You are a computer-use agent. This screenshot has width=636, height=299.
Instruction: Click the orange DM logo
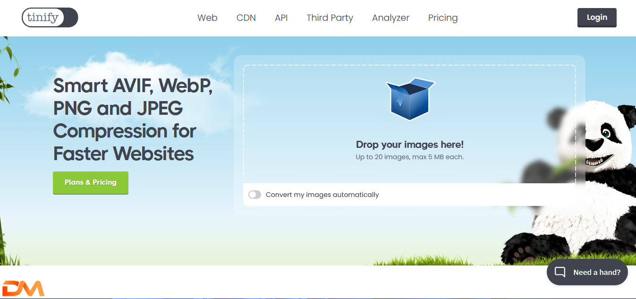coord(23,288)
